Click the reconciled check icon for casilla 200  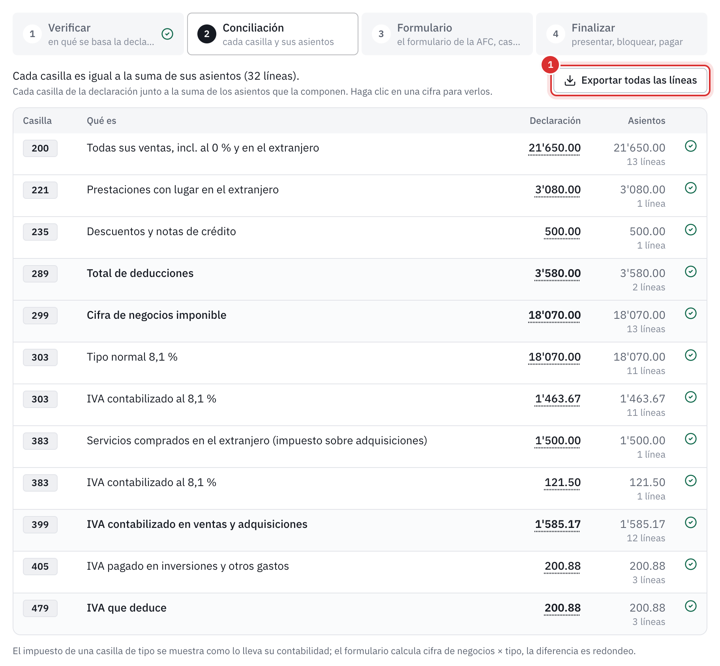690,146
